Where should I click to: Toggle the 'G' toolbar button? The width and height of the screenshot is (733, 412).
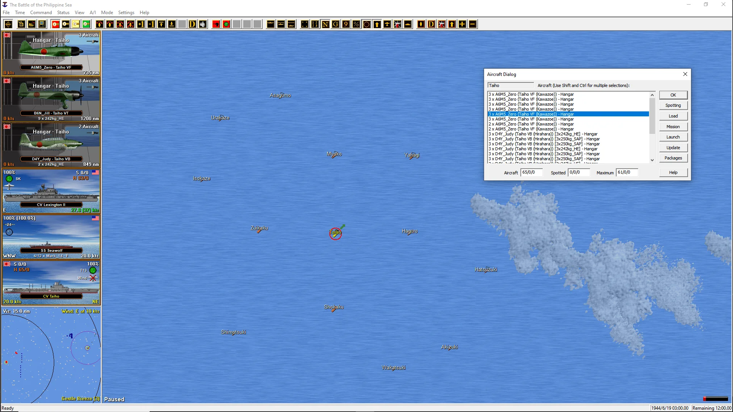coord(336,24)
